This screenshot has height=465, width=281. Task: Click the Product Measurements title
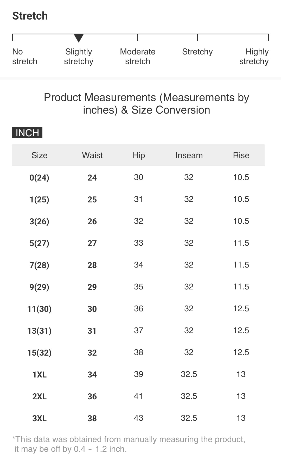(x=146, y=104)
